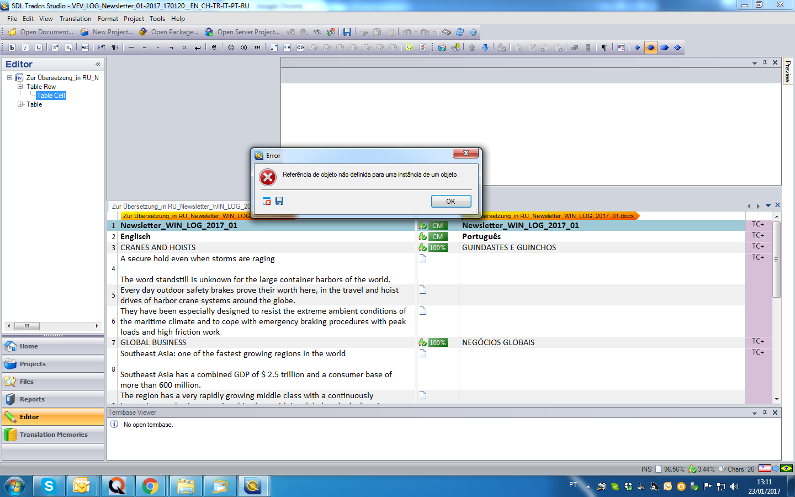
Task: Switch to the Reports view
Action: 53,399
